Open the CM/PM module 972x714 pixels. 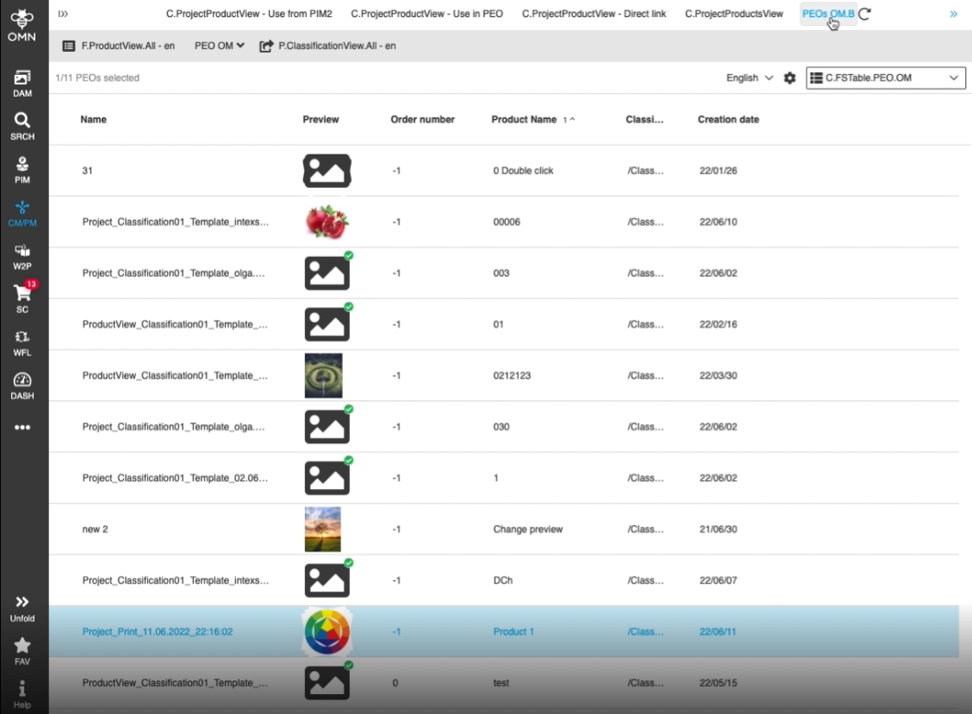click(x=22, y=213)
